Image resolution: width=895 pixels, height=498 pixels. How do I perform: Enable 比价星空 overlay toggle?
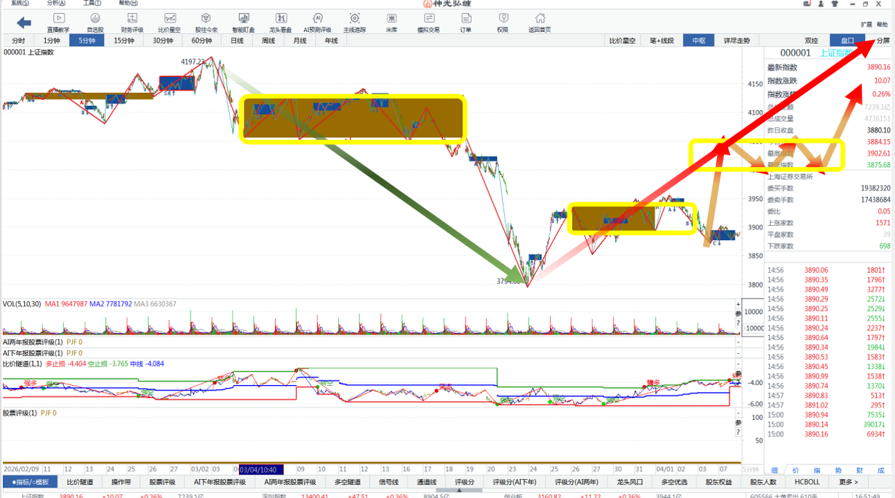622,41
